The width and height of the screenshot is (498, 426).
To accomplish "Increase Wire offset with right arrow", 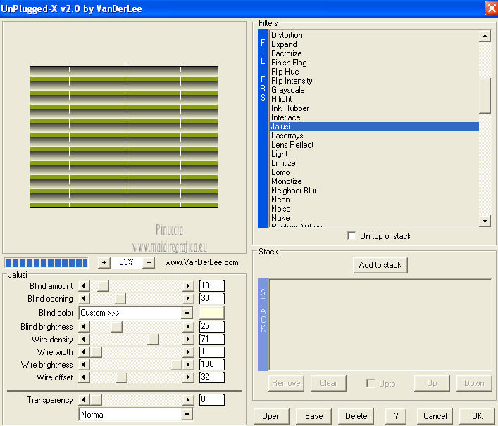I will tap(188, 377).
